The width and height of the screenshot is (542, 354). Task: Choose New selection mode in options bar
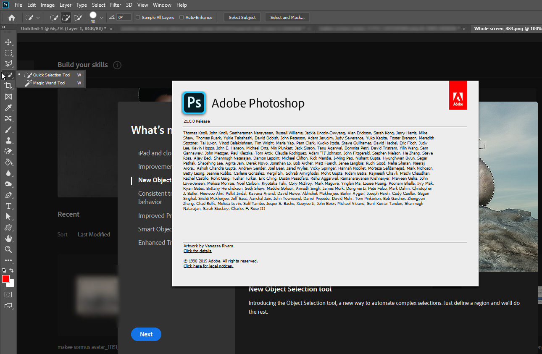pos(54,18)
